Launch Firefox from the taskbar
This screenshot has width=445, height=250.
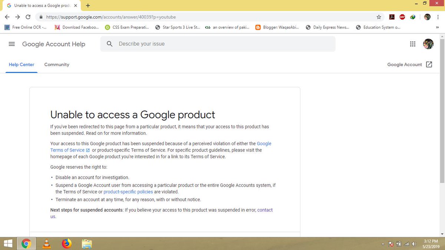[66, 243]
